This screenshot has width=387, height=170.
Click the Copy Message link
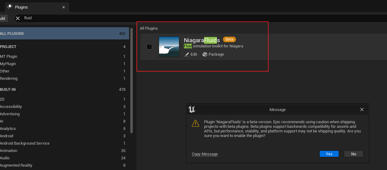click(x=205, y=154)
